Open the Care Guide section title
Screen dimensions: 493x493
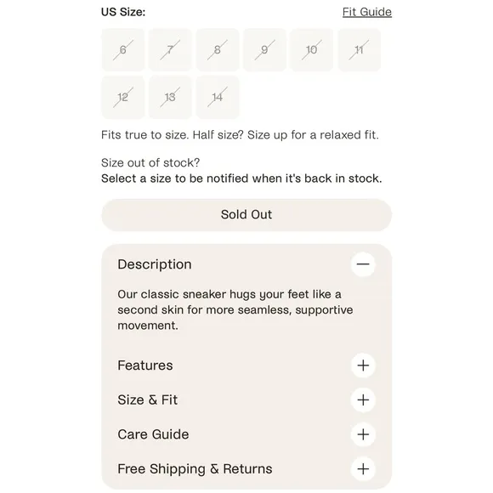pos(153,434)
